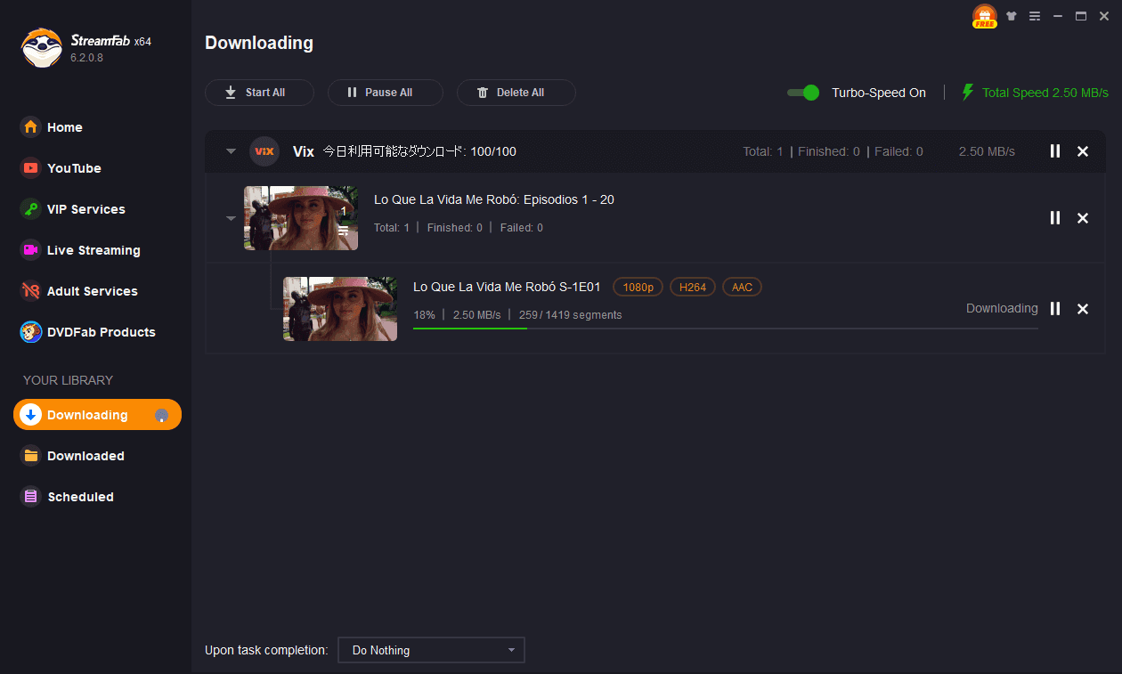Screen dimensions: 1122x674
Task: Click the Home house icon
Action: (31, 127)
